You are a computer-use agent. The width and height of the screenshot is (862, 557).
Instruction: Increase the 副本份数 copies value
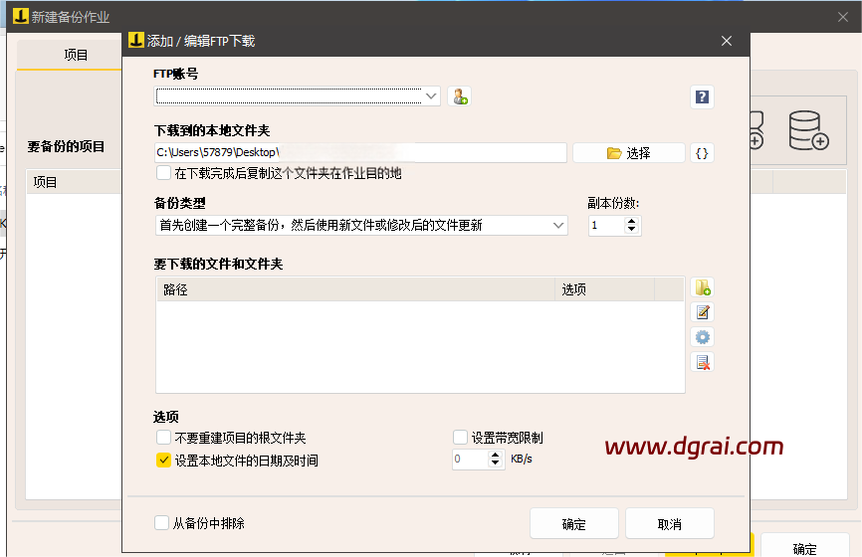pyautogui.click(x=632, y=221)
